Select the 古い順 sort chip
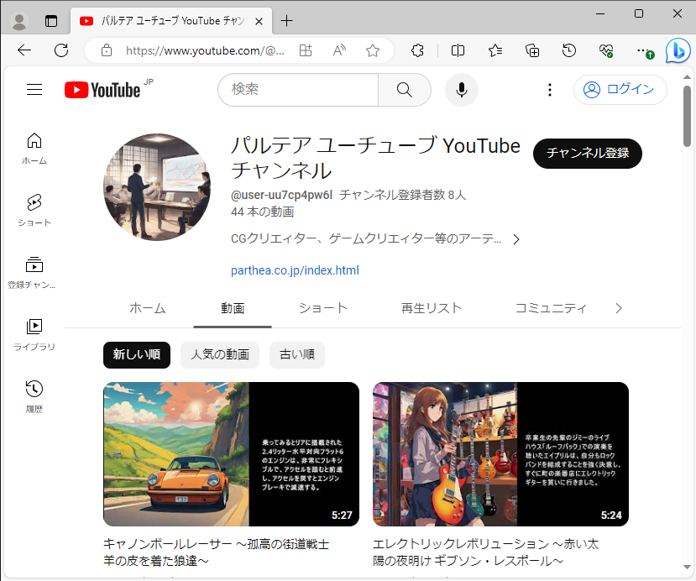 click(x=297, y=354)
